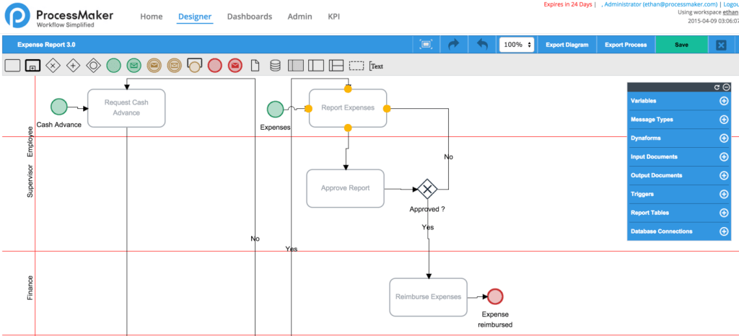Expand the Triggers section

724,195
